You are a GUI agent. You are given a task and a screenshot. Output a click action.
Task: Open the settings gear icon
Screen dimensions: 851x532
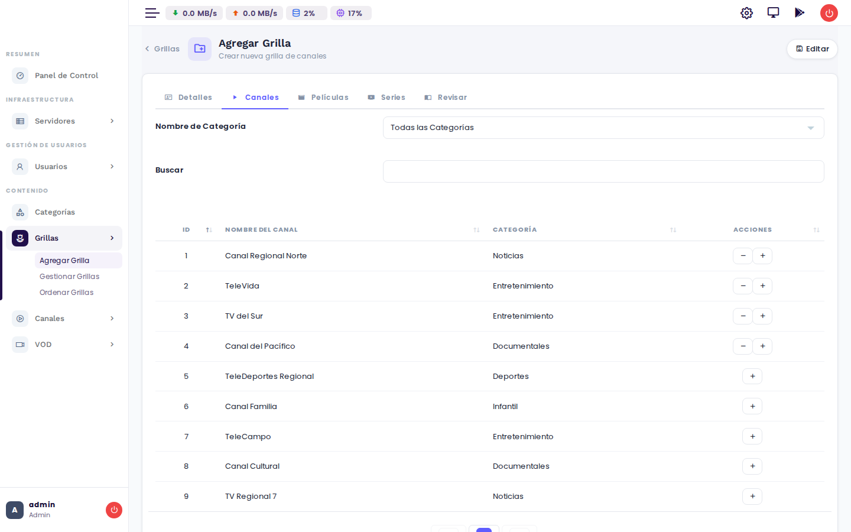(x=746, y=13)
